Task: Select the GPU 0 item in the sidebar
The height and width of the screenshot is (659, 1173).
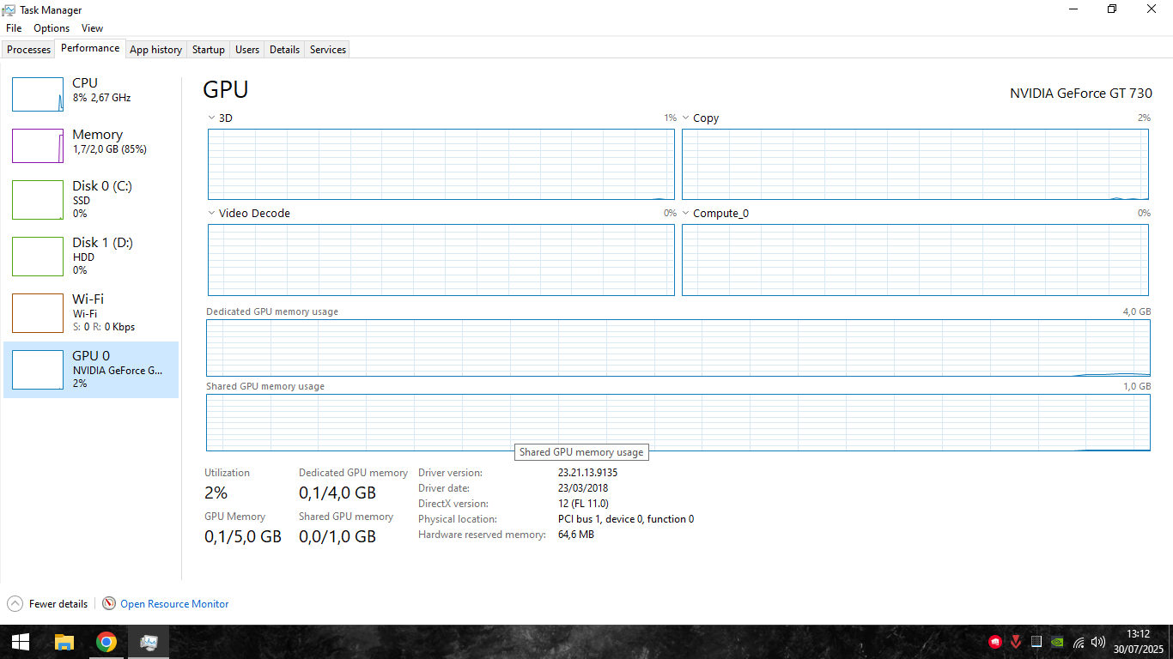Action: [x=91, y=369]
